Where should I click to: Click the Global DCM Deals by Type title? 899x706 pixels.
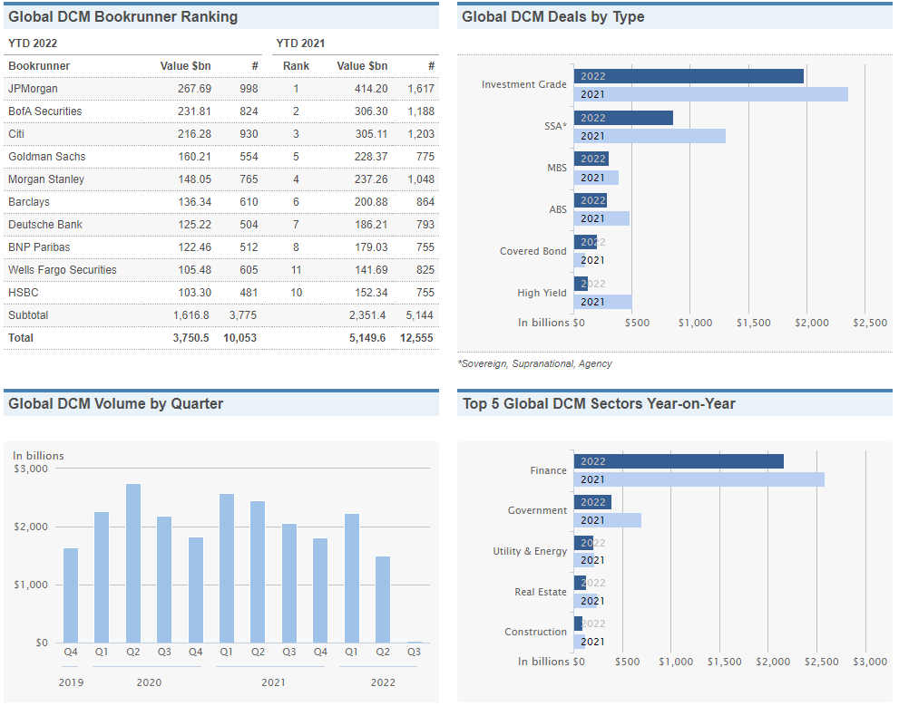click(x=553, y=16)
